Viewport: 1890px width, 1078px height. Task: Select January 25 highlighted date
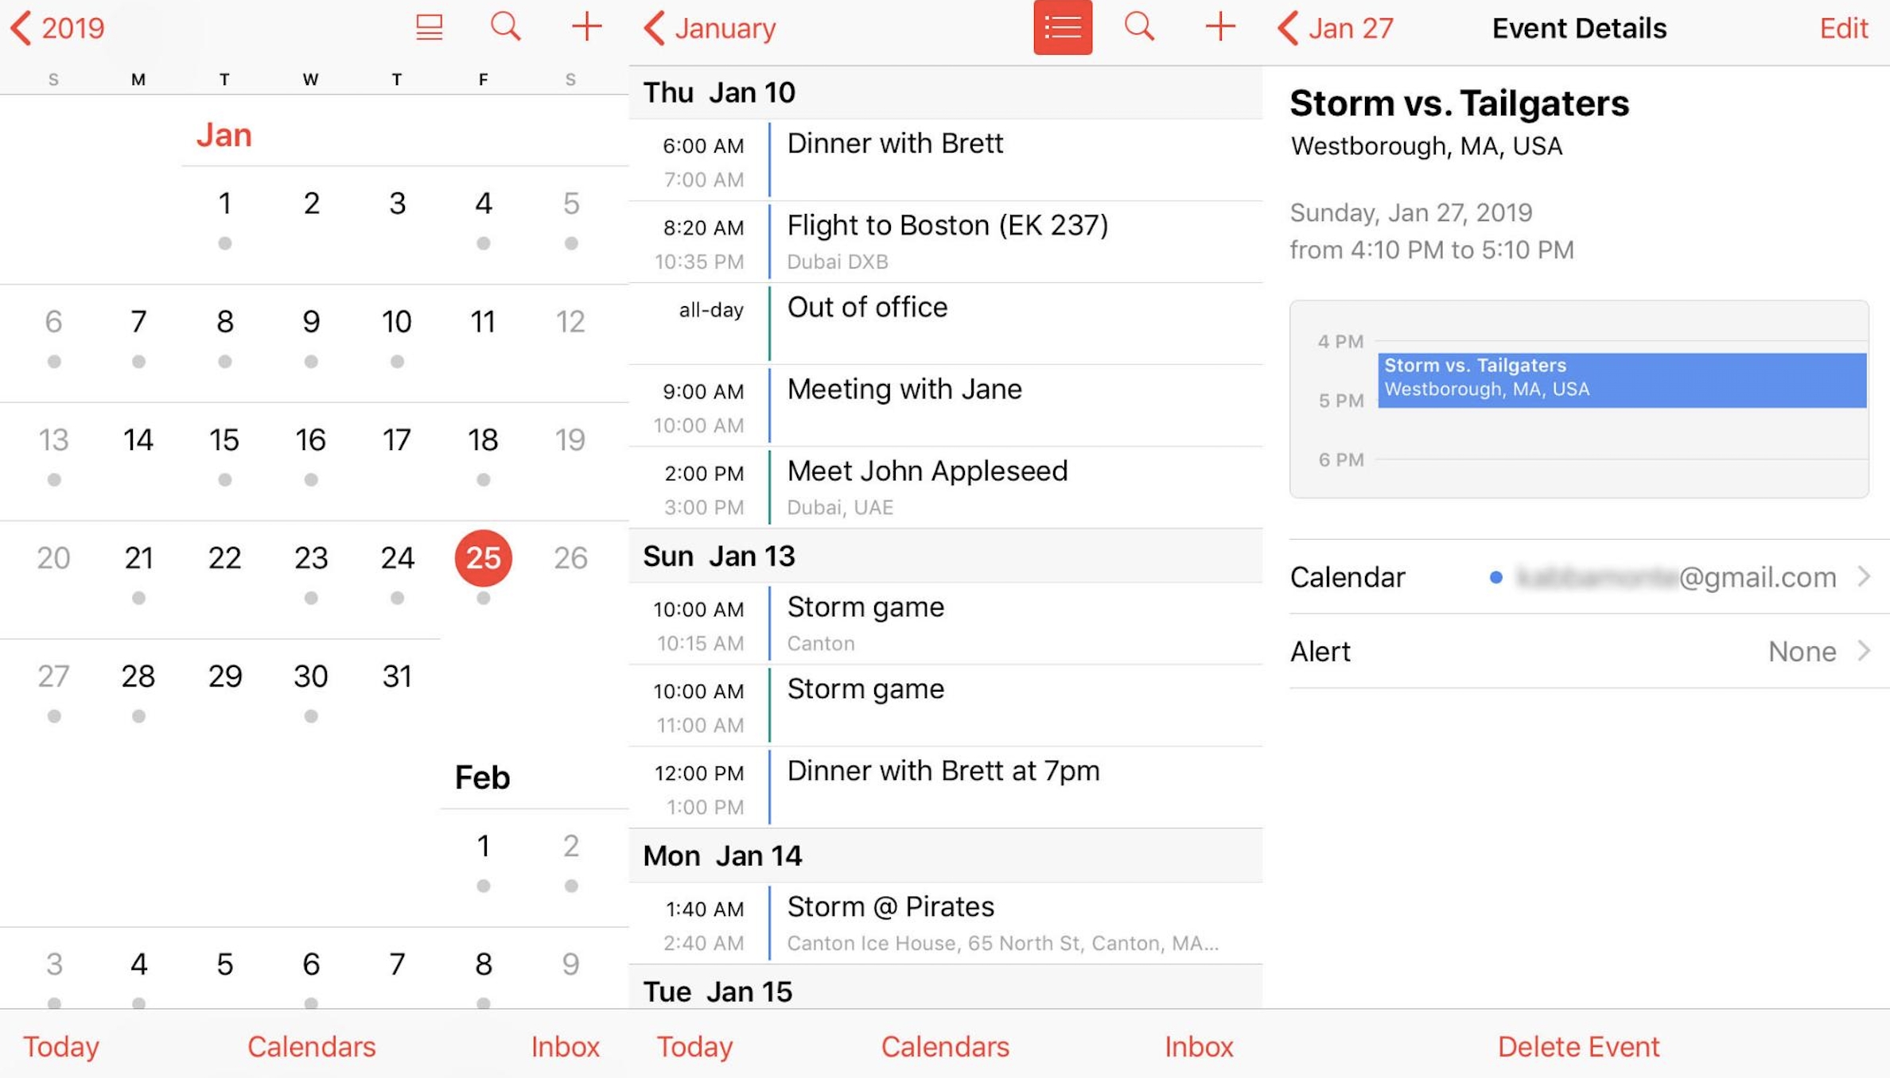pos(481,555)
